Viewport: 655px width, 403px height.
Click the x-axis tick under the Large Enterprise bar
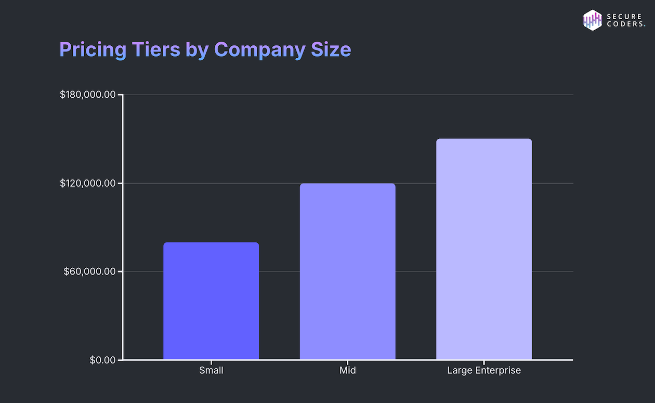tap(484, 362)
